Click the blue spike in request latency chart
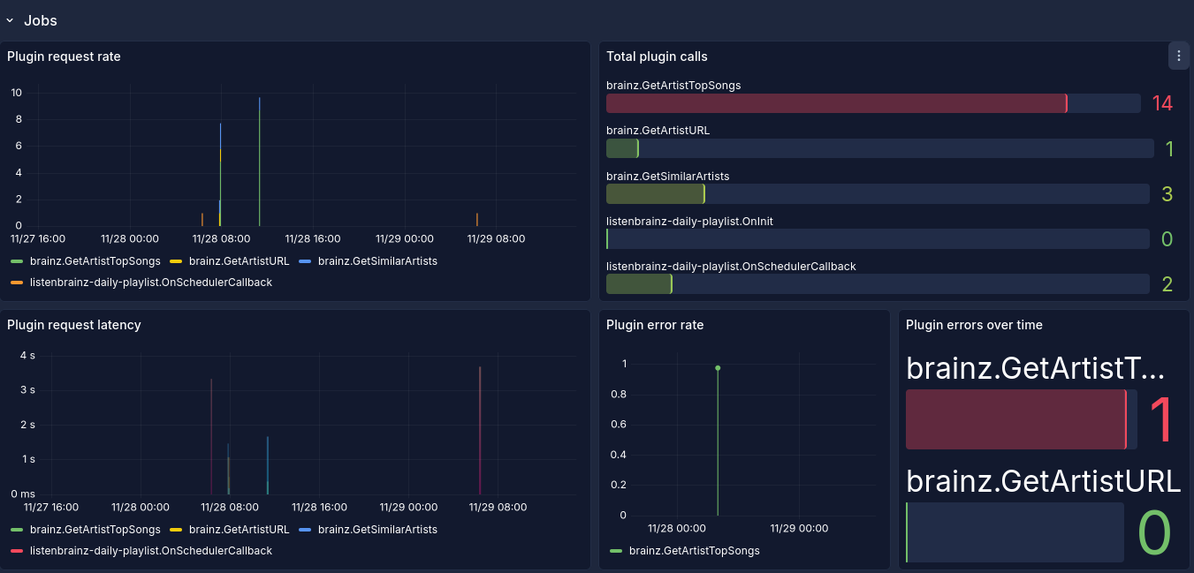The width and height of the screenshot is (1194, 573). [x=268, y=465]
